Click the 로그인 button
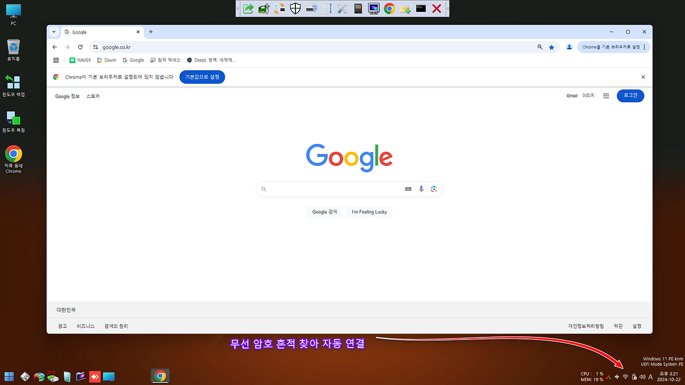The image size is (685, 385). [x=630, y=95]
